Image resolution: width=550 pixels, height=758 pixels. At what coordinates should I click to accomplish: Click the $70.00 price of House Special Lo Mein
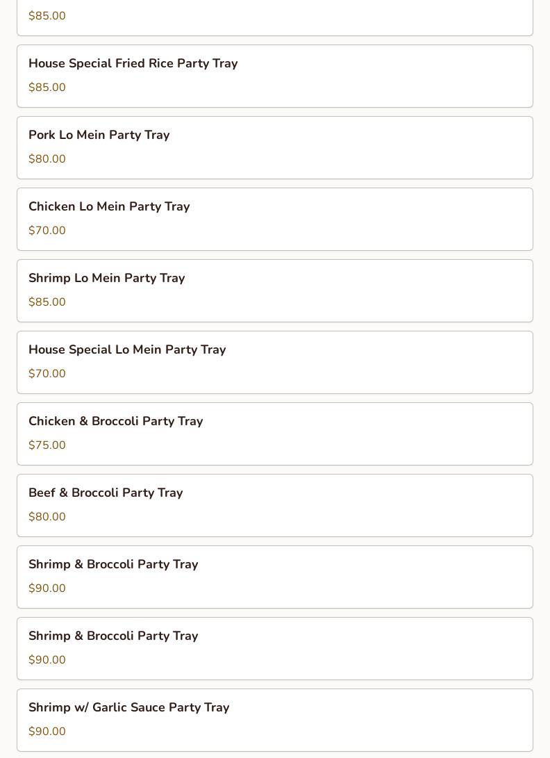[47, 374]
